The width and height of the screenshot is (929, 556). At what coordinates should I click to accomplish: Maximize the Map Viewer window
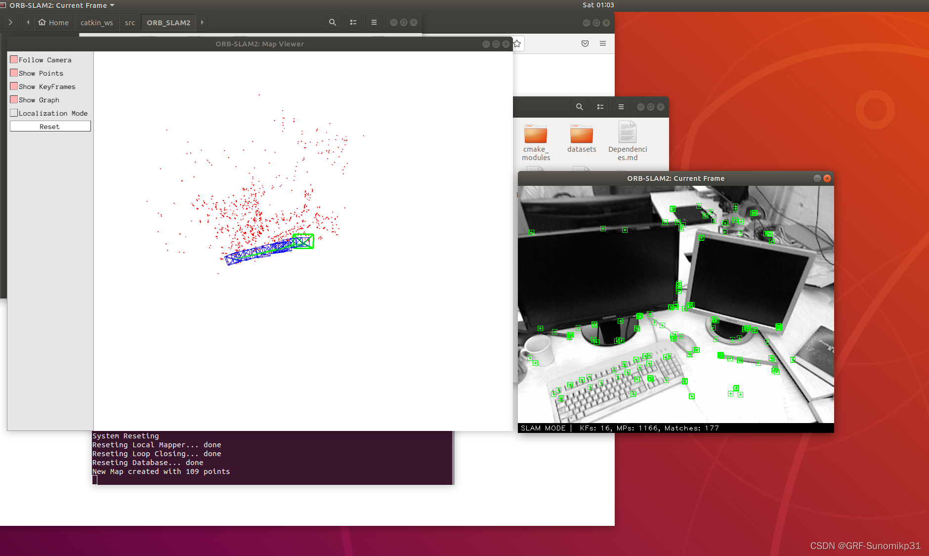[x=496, y=44]
